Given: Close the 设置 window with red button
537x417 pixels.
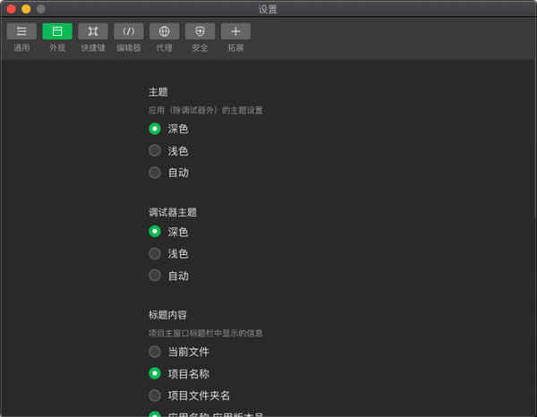Looking at the screenshot, I should pos(12,9).
